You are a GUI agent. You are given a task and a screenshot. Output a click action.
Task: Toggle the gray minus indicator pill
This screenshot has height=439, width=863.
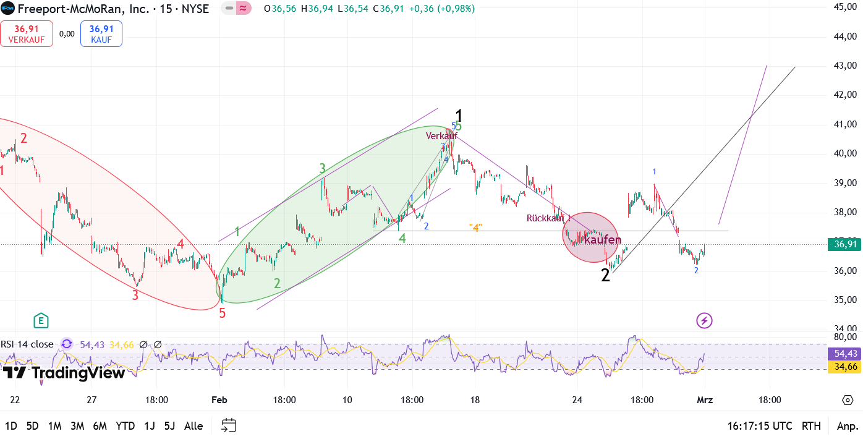tap(229, 9)
